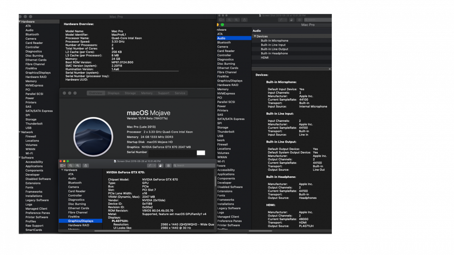The width and height of the screenshot is (454, 255).
Task: Open Support tab in About This Mac
Action: [163, 93]
